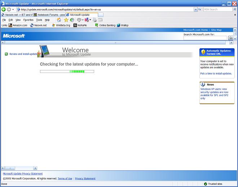This screenshot has width=238, height=187.
Task: Click the left pane scroll left arrow
Action: coord(3,168)
